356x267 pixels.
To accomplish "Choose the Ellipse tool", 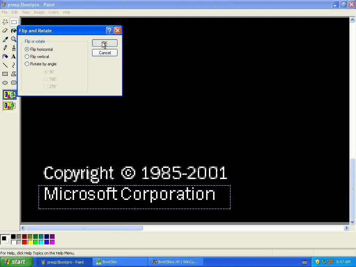I will click(x=5, y=83).
